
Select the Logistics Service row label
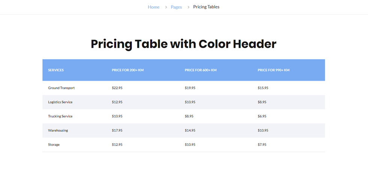tap(60, 102)
